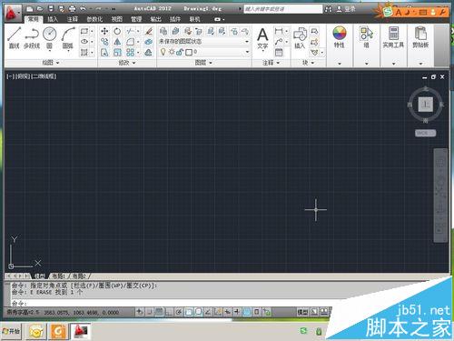Select the Polyline (多段线) tool
Viewport: 454px width, 341px height.
(32, 37)
